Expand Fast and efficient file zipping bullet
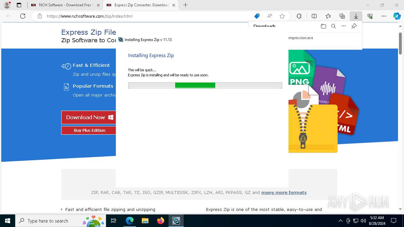 (62, 209)
